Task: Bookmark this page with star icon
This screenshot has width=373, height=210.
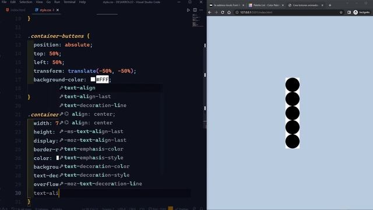Action: point(341,12)
